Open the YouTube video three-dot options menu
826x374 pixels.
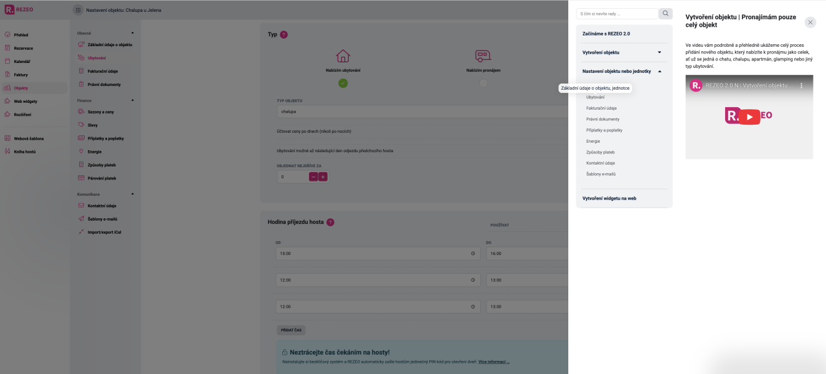pos(801,85)
